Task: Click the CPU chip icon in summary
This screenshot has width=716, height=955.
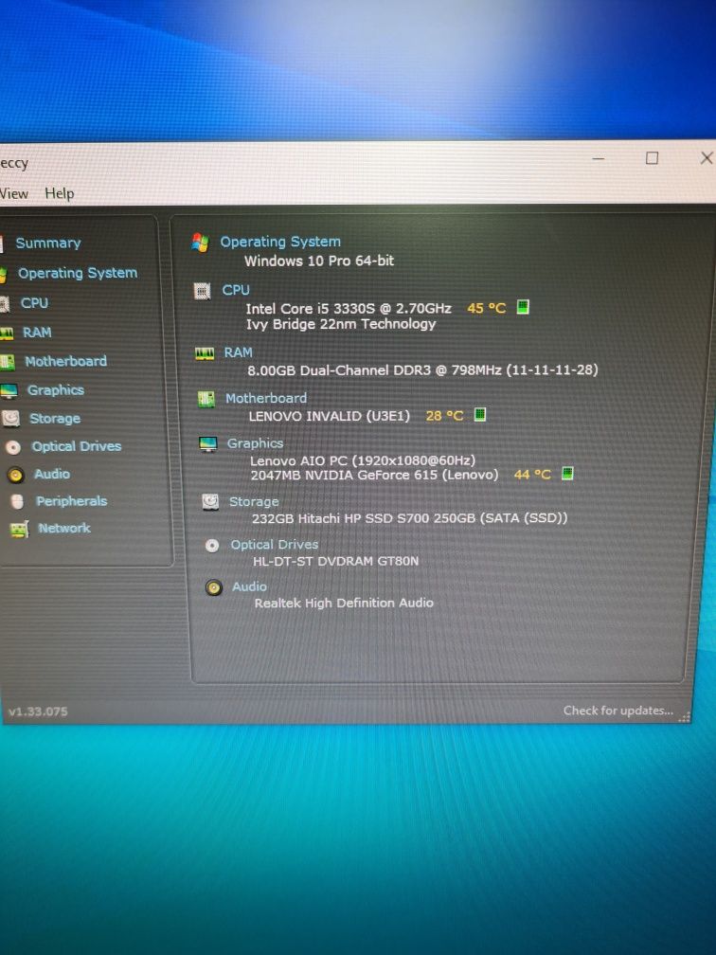Action: click(202, 291)
